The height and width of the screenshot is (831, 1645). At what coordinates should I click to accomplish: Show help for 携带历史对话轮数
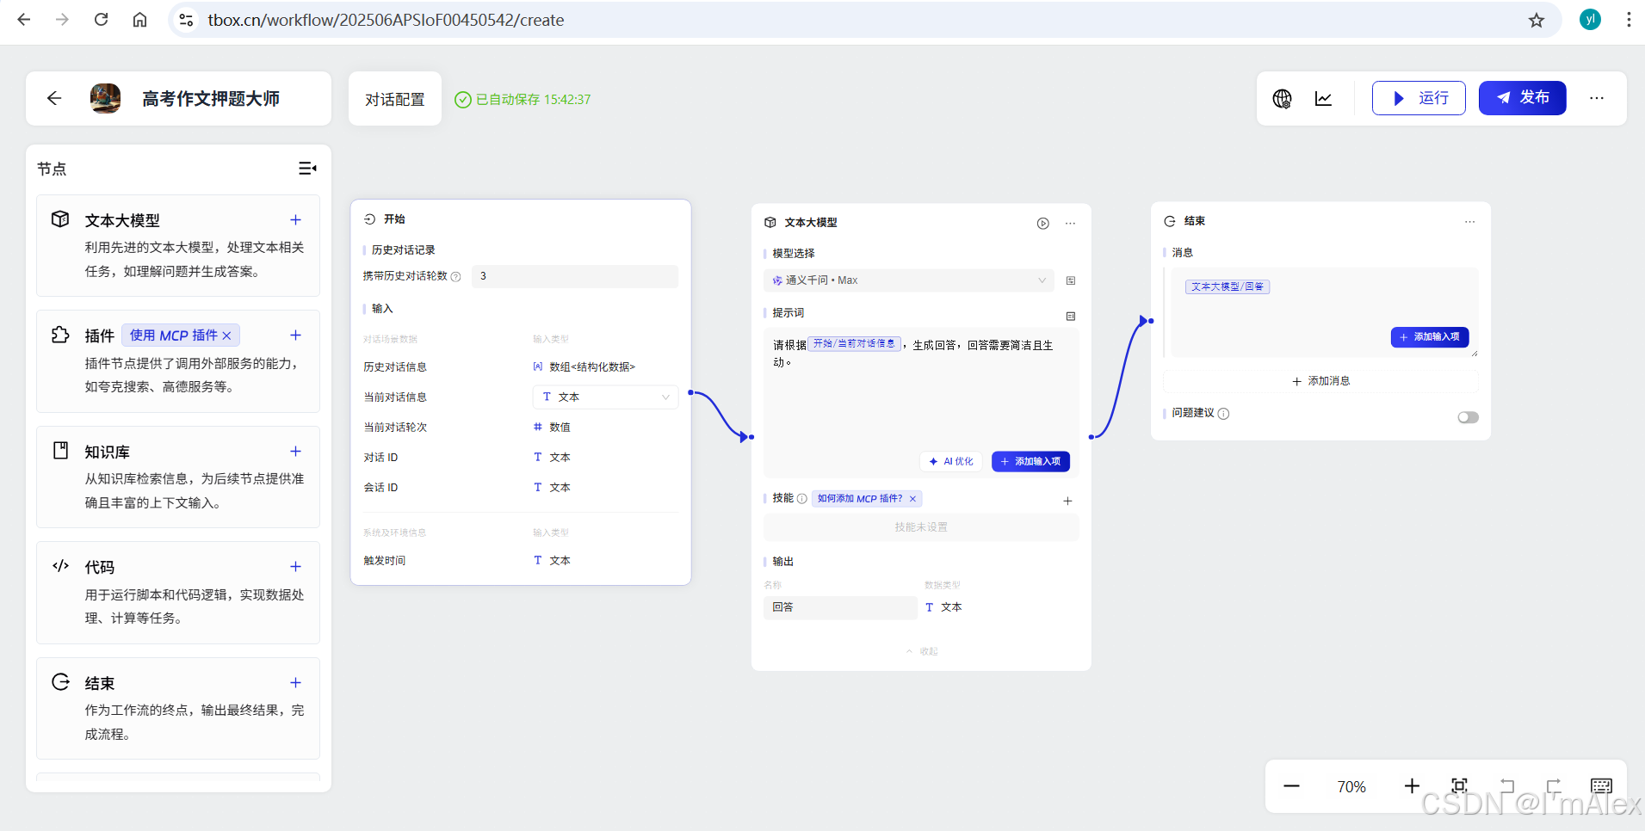[456, 277]
